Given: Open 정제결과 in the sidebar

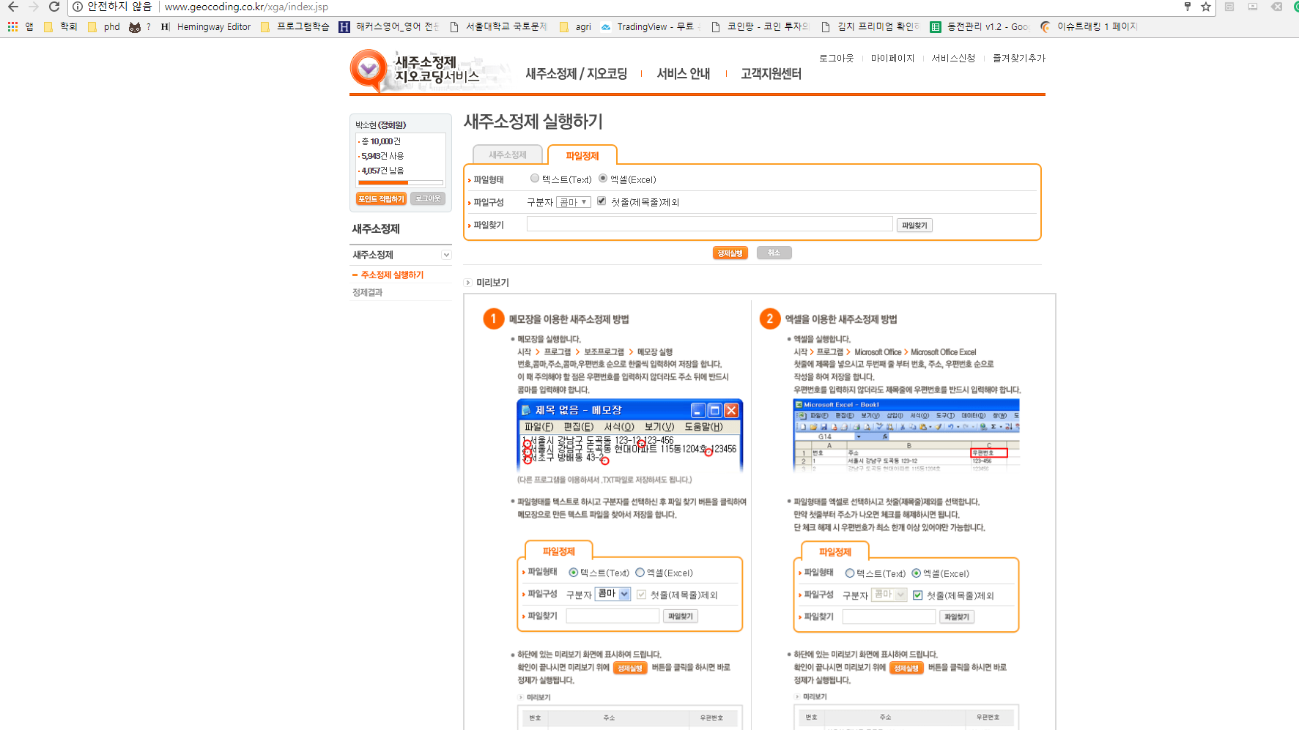Looking at the screenshot, I should tap(367, 292).
